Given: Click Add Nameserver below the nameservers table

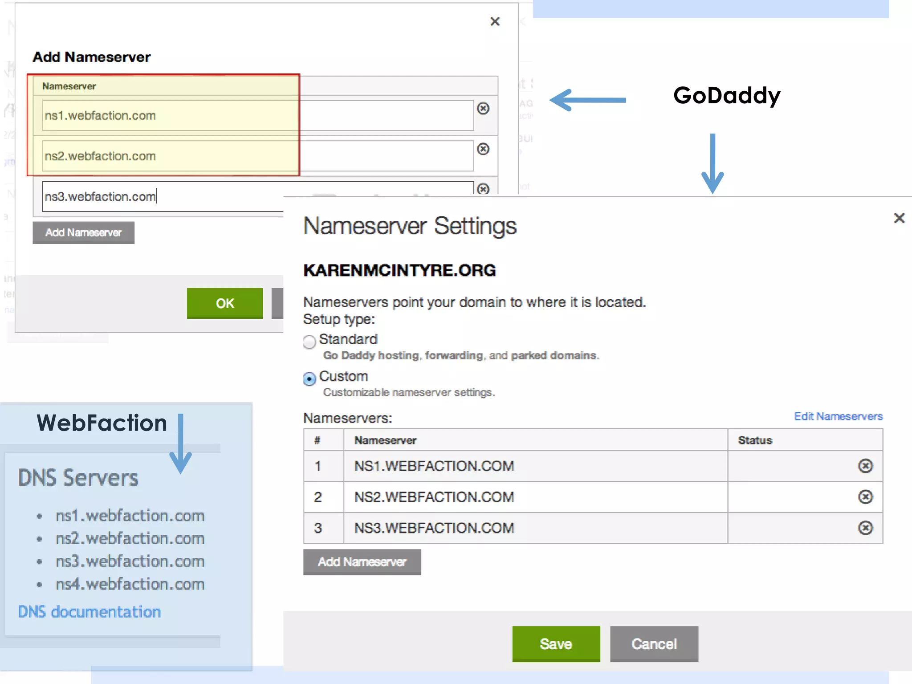Looking at the screenshot, I should point(362,562).
